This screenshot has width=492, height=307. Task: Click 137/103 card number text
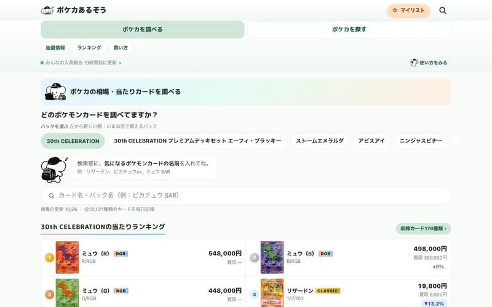tap(295, 298)
